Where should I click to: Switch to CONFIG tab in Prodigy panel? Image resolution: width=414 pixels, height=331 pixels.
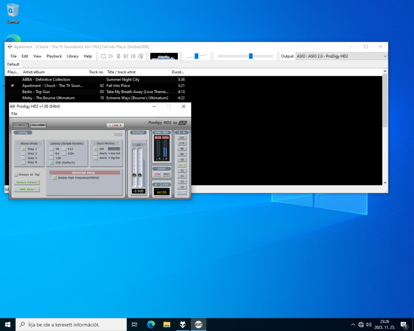click(20, 125)
